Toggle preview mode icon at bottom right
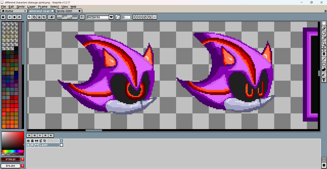 324,160
